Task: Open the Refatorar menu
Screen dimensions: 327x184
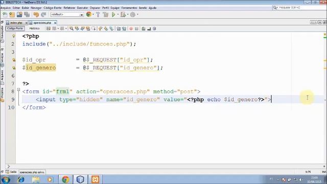Action: click(x=69, y=8)
